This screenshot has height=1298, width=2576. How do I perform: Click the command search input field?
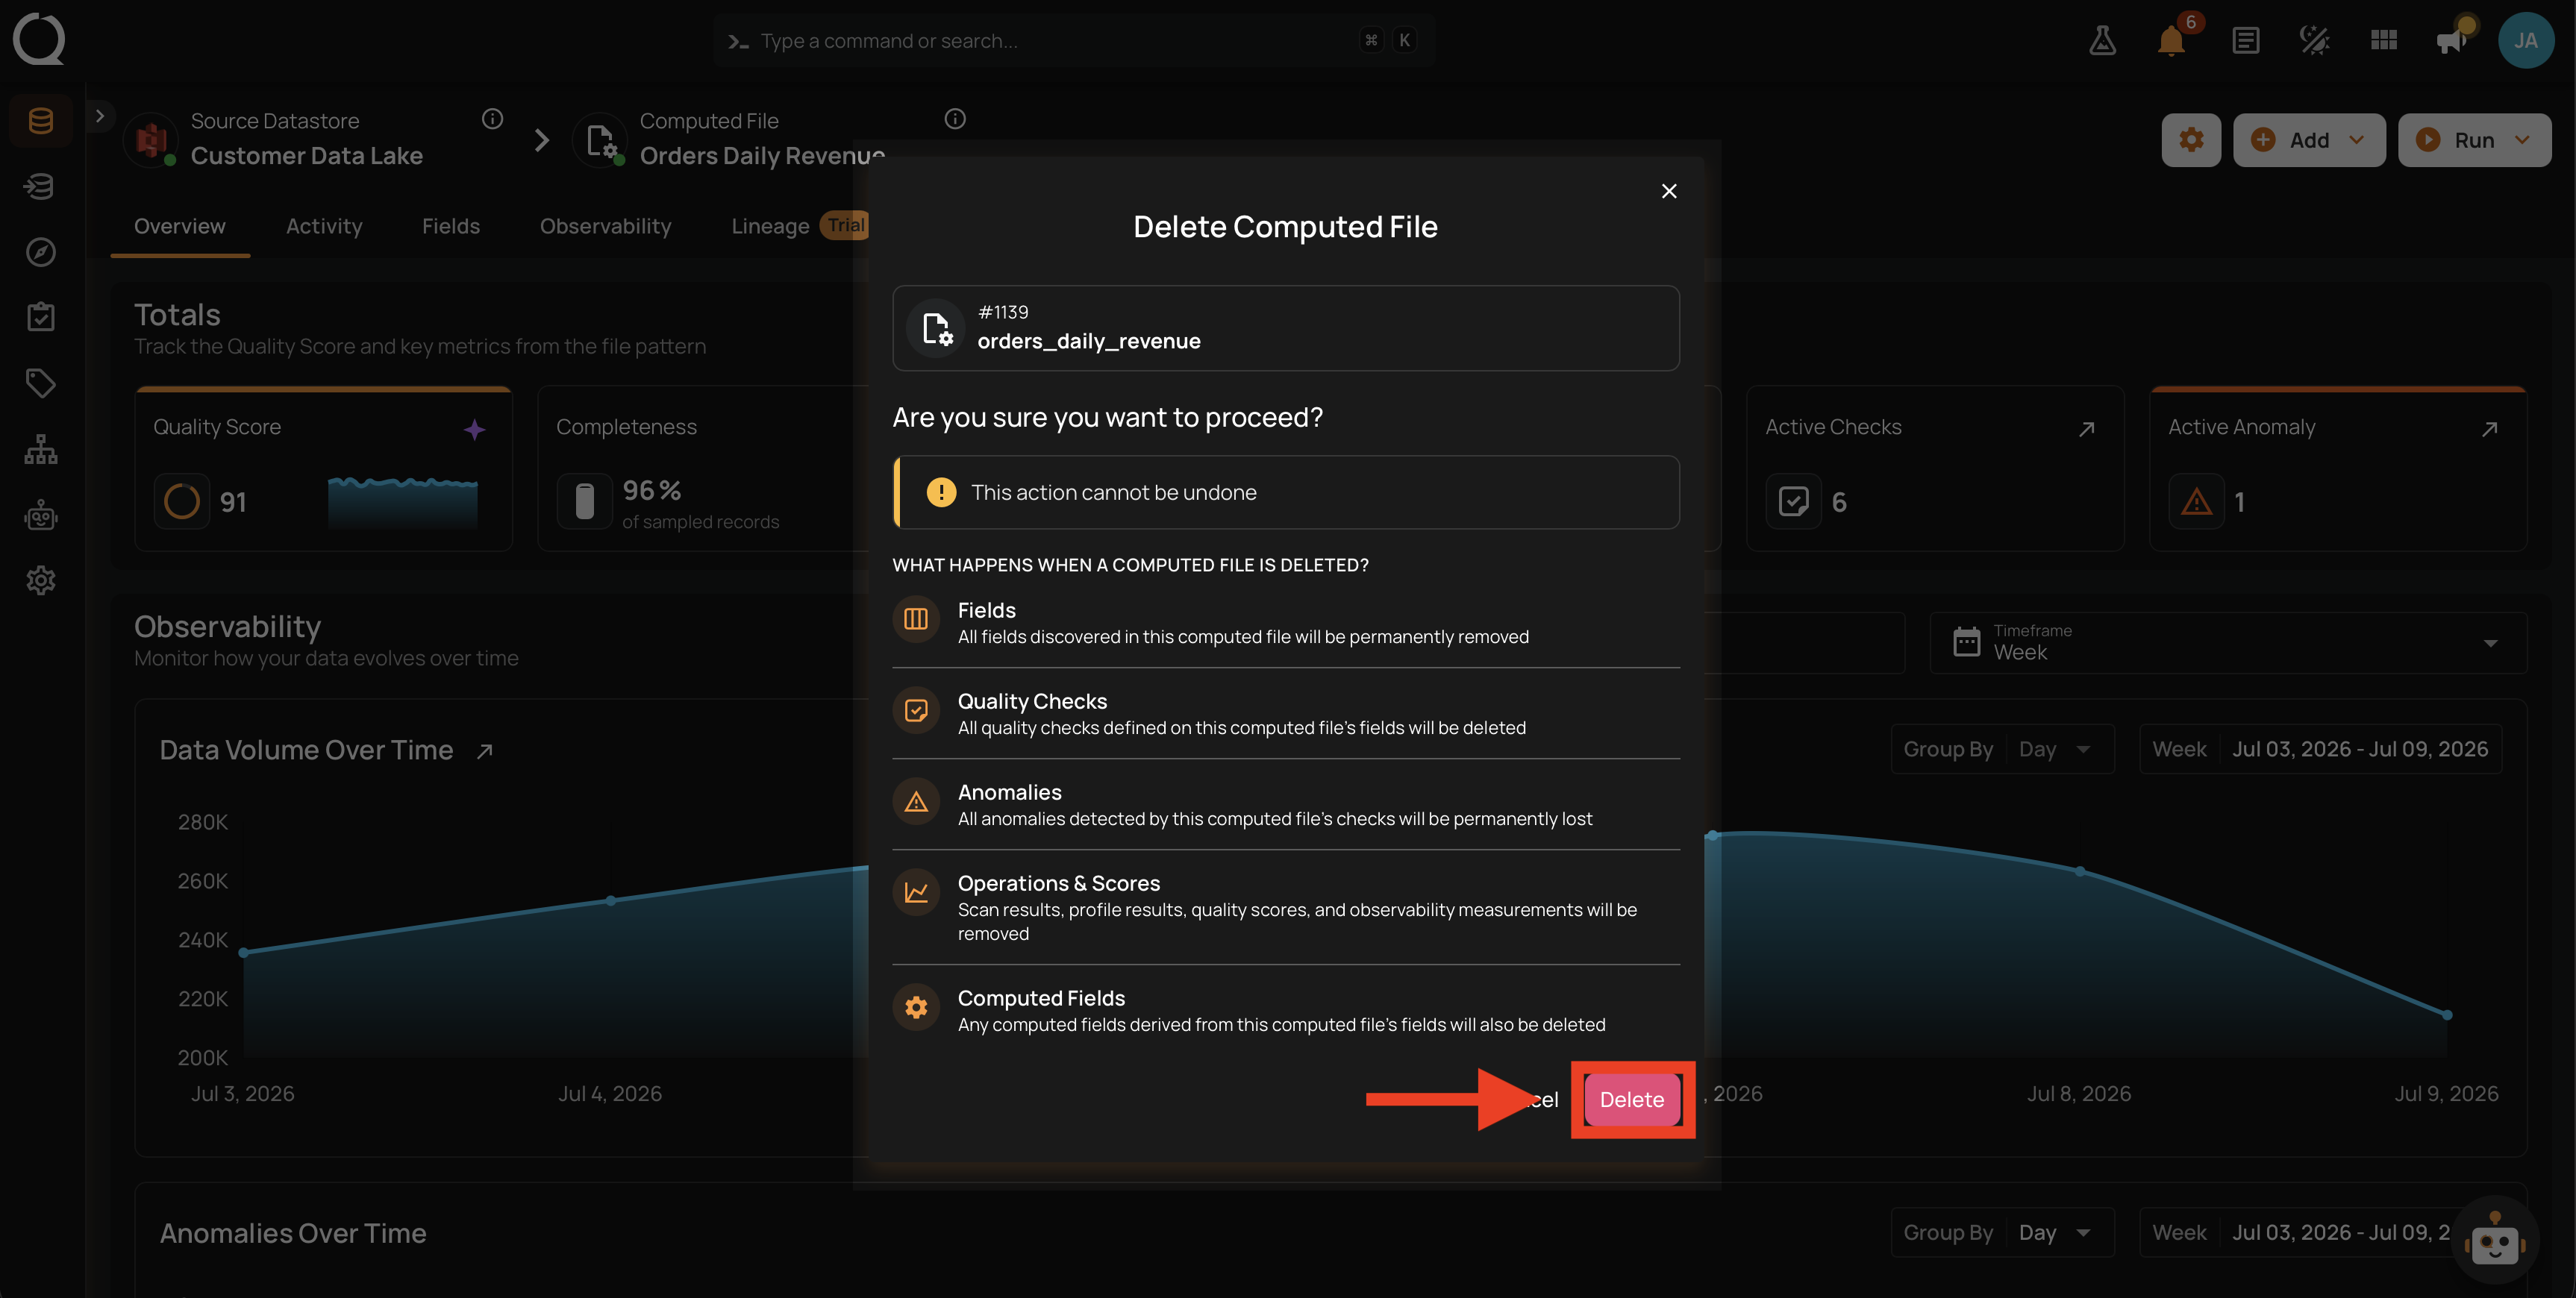tap(1074, 40)
